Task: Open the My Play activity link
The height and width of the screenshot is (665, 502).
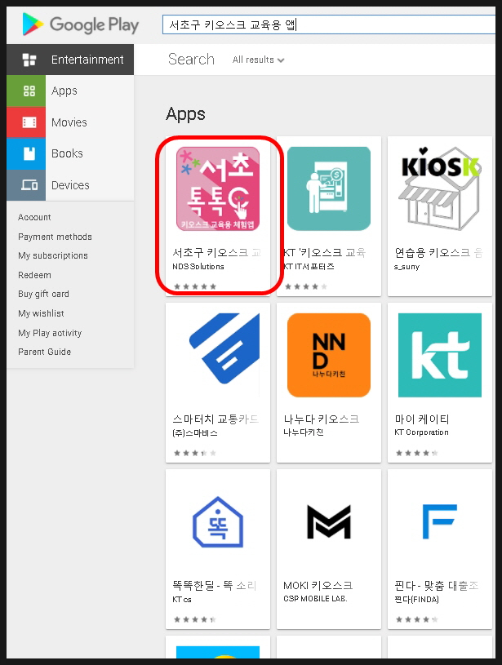Action: click(x=50, y=333)
